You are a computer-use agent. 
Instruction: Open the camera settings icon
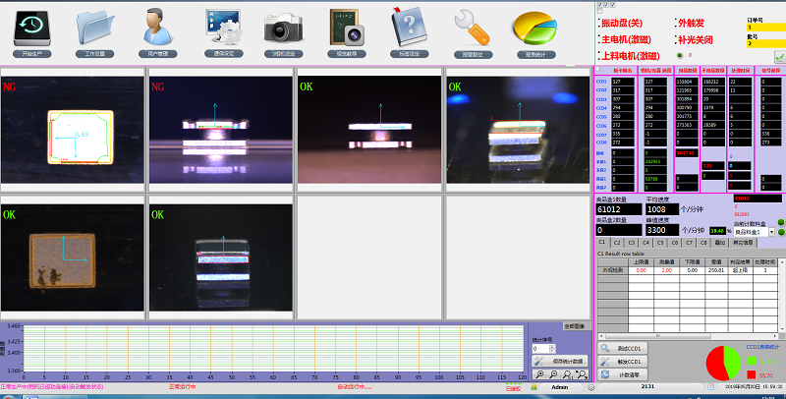coord(283,27)
